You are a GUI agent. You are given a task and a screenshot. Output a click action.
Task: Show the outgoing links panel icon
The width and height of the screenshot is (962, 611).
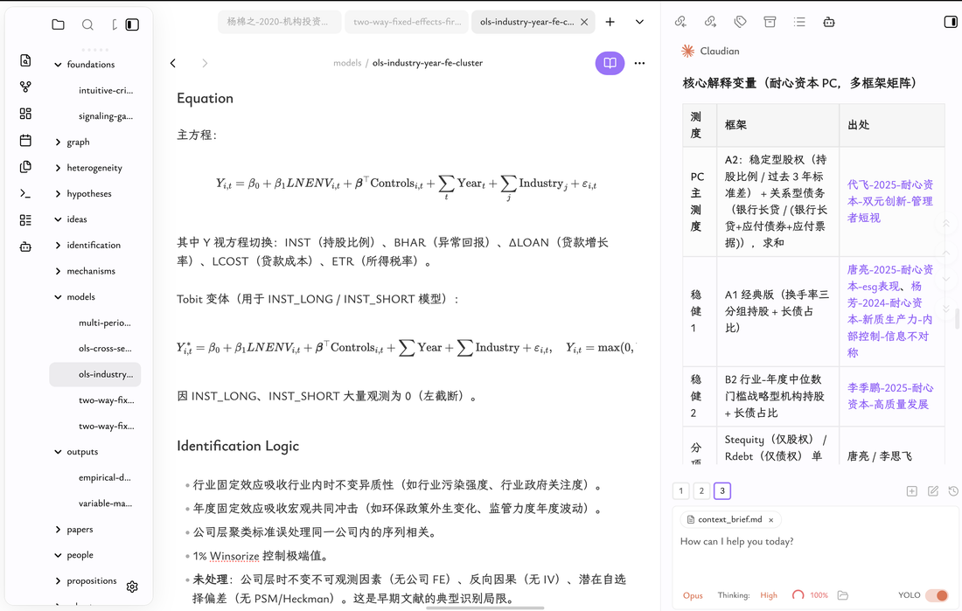pos(710,22)
